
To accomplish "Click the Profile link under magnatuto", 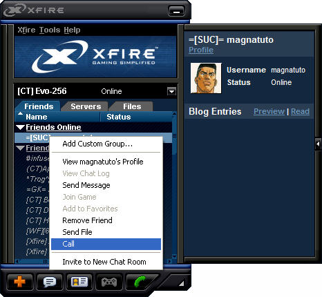I will point(201,50).
